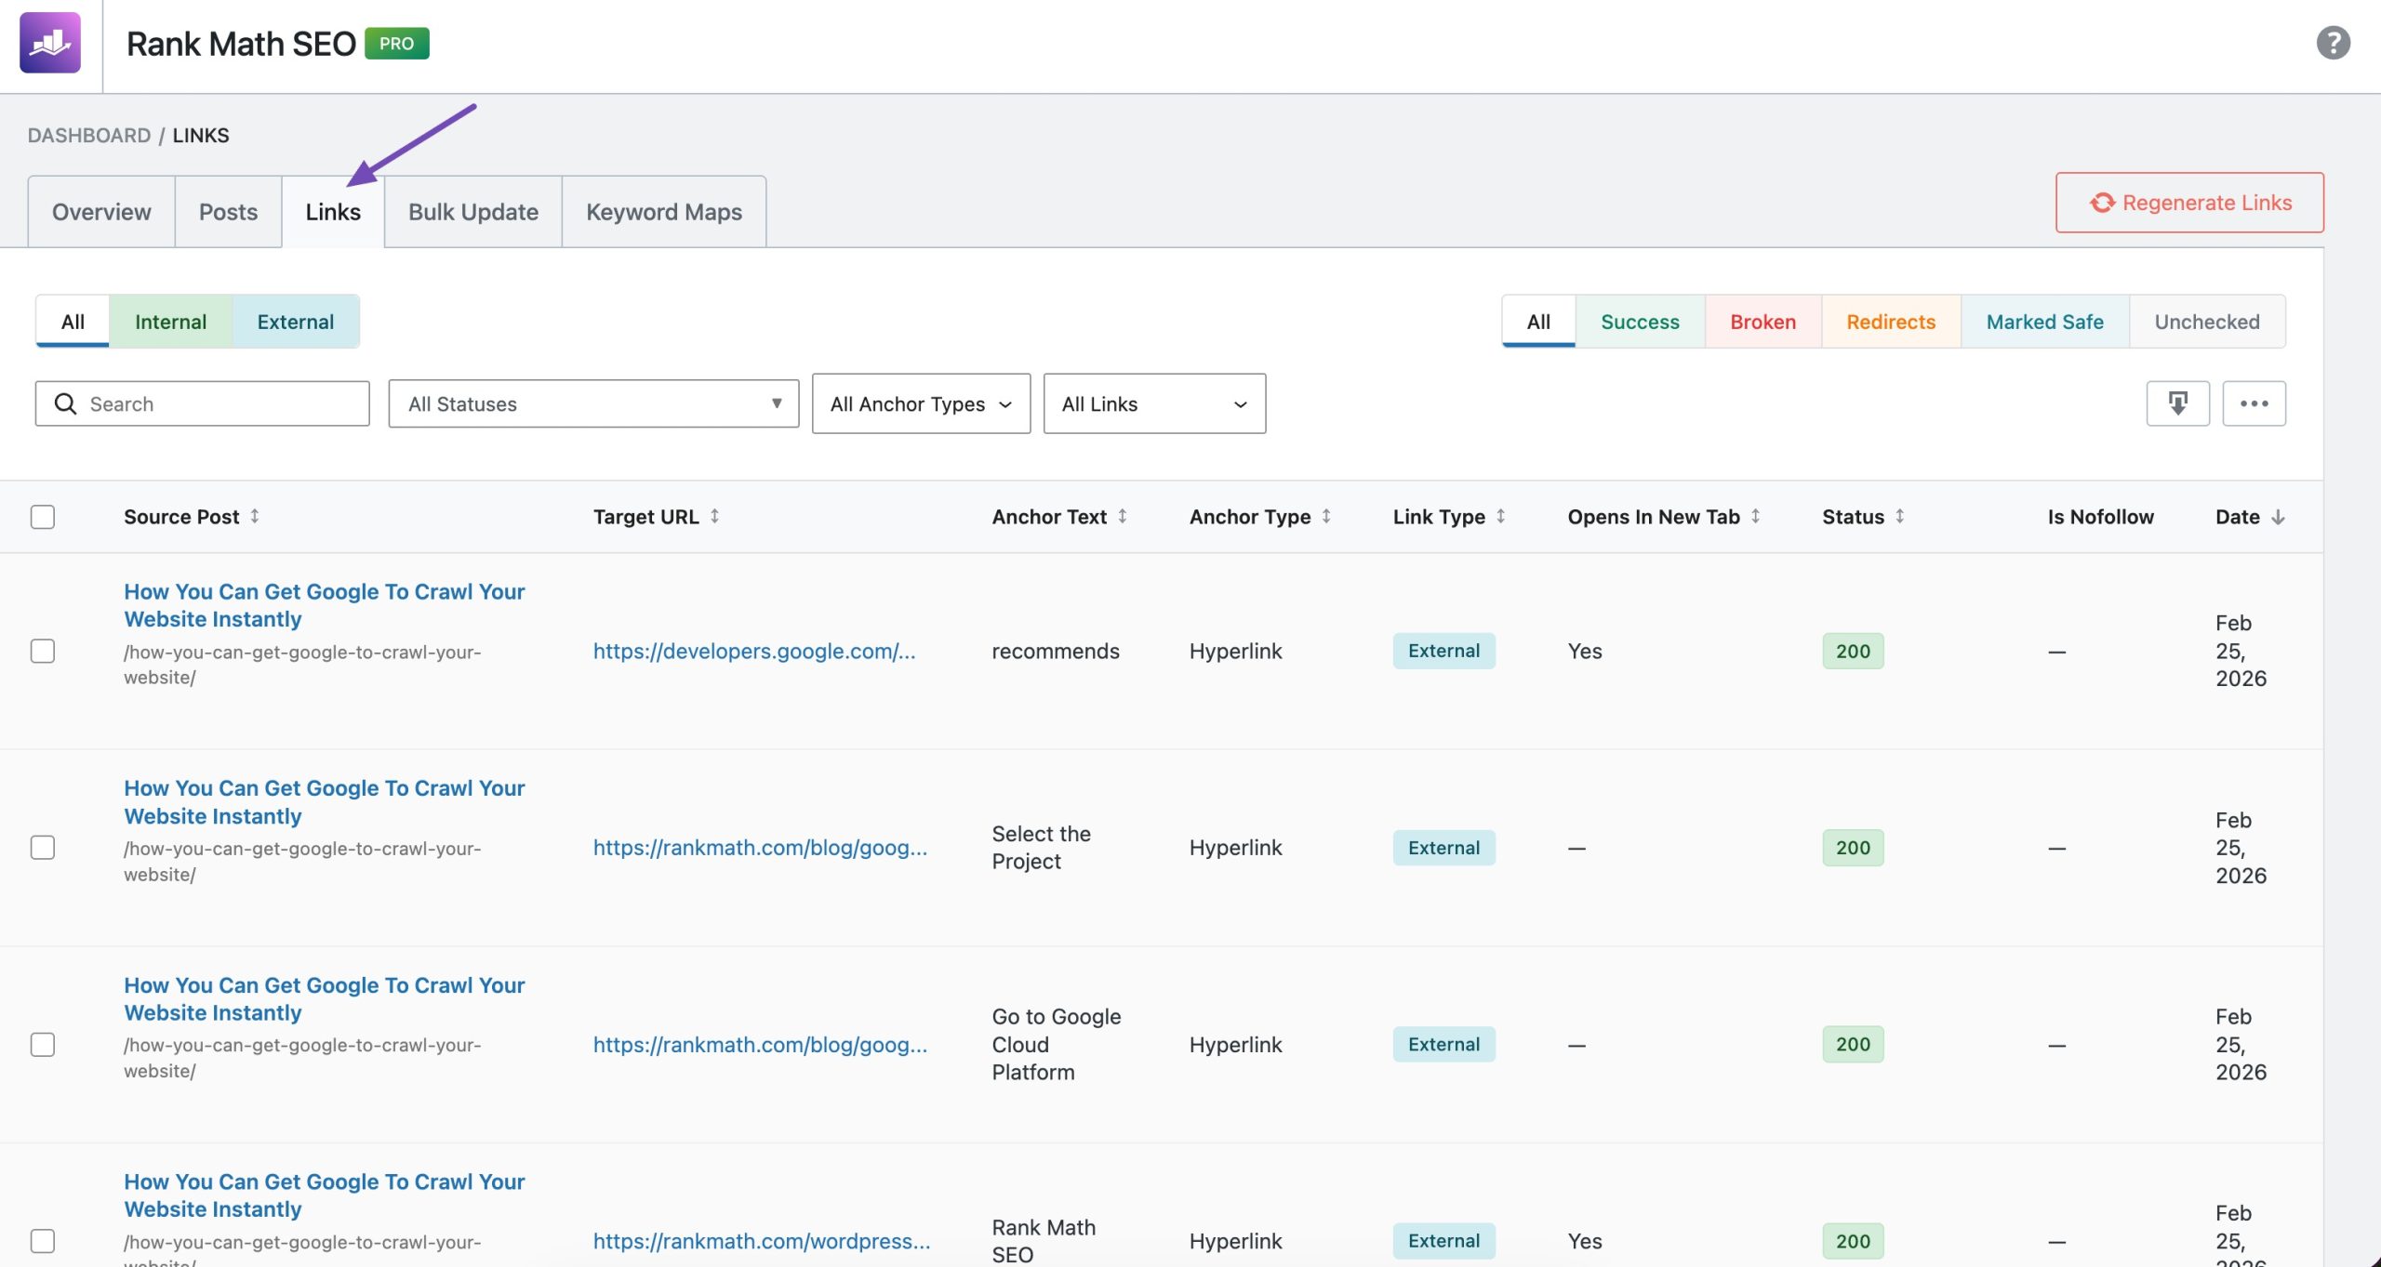
Task: Sort by the Date column arrow
Action: [x=2278, y=517]
